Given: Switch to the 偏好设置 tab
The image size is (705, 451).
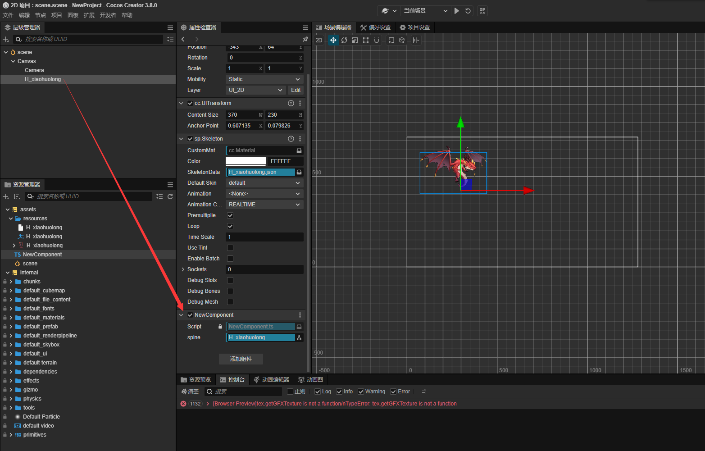Looking at the screenshot, I should [376, 27].
